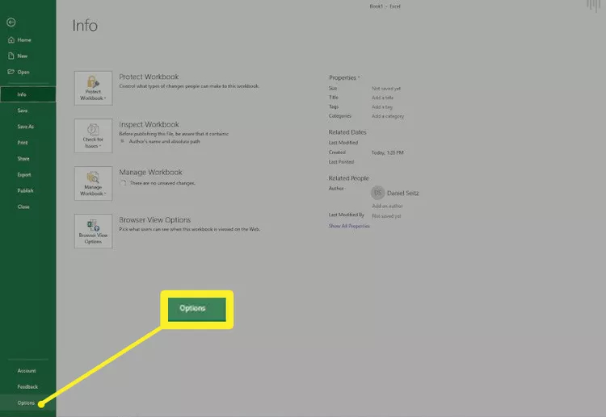The height and width of the screenshot is (417, 606).
Task: Select Save As in sidebar
Action: 26,127
